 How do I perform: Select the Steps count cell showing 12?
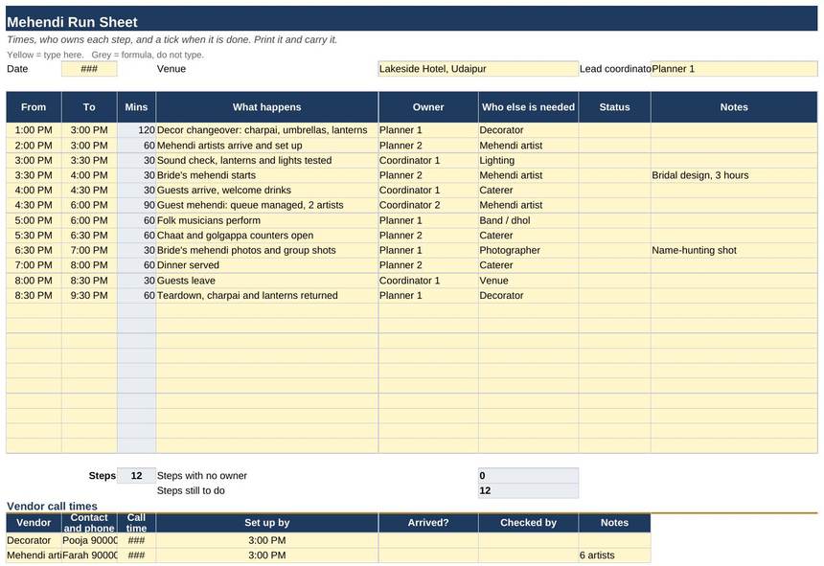coord(137,476)
